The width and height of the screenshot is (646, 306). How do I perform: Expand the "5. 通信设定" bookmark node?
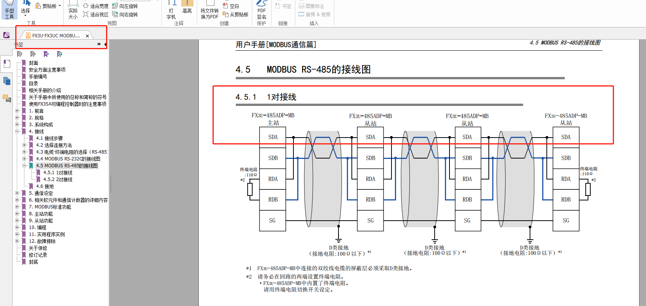tap(17, 193)
